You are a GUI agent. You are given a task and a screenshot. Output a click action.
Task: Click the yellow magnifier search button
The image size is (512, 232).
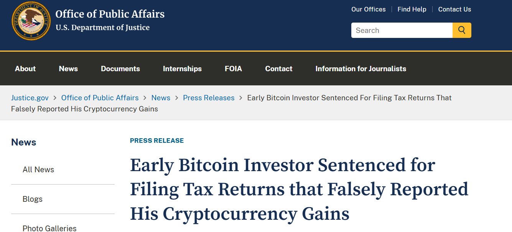point(462,30)
